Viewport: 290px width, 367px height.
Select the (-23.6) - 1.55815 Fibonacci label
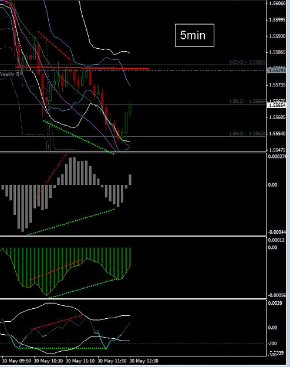click(247, 62)
